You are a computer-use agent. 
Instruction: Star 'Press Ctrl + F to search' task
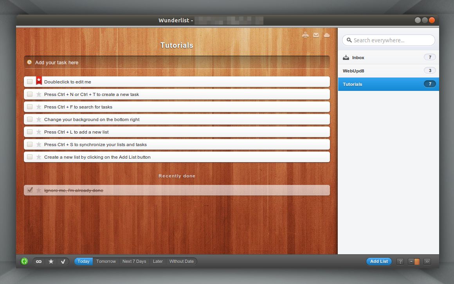38,107
